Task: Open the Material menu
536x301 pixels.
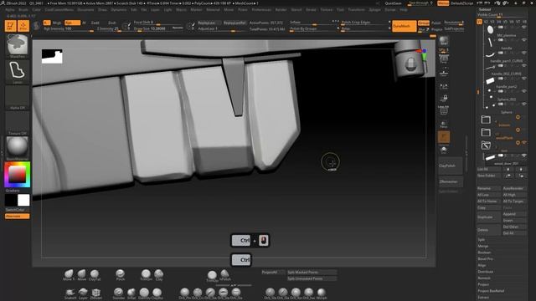Action: click(213, 10)
